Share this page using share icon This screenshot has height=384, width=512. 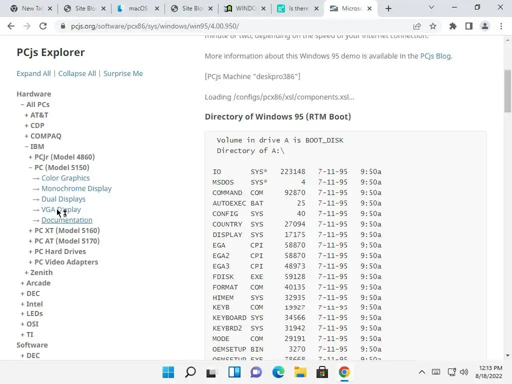click(417, 26)
